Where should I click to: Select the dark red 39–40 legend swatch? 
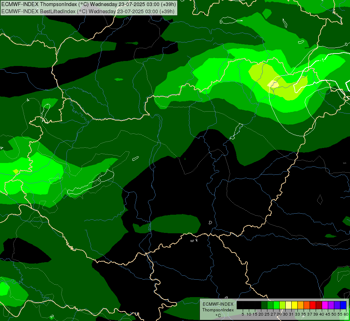click(x=319, y=305)
